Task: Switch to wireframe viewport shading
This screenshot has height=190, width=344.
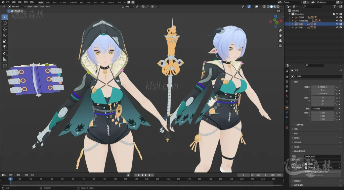Action: [x=268, y=7]
